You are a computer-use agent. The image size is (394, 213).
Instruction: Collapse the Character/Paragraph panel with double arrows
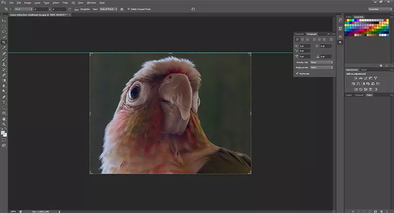(328, 34)
